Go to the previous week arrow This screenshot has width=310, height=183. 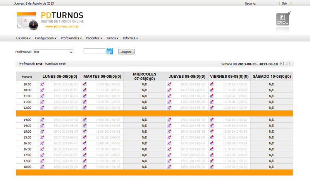pyautogui.click(x=282, y=63)
